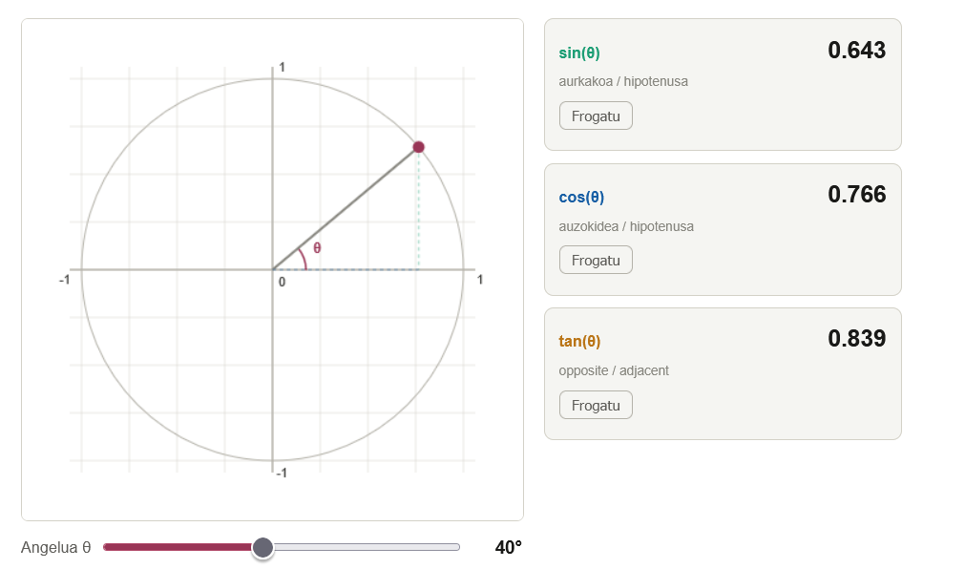
Task: Click the cosine value 0.766
Action: pos(856,195)
